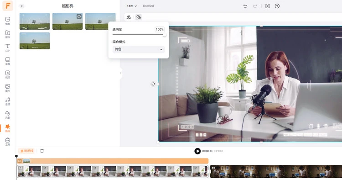This screenshot has width=342, height=180.
Task: Delete the selected item with trash icon
Action: click(x=42, y=151)
